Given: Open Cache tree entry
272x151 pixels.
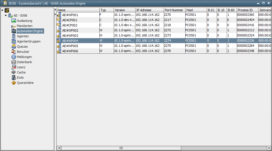Looking at the screenshot, I should [x=21, y=72].
